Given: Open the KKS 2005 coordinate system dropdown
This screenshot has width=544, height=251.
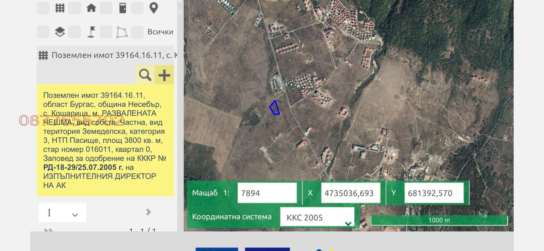Looking at the screenshot, I should pyautogui.click(x=317, y=217).
